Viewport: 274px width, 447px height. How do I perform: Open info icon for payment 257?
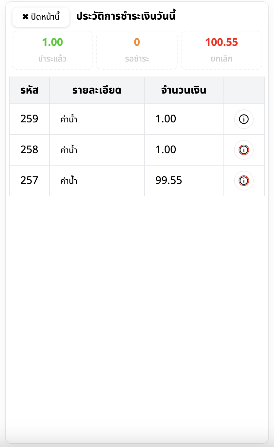(244, 181)
